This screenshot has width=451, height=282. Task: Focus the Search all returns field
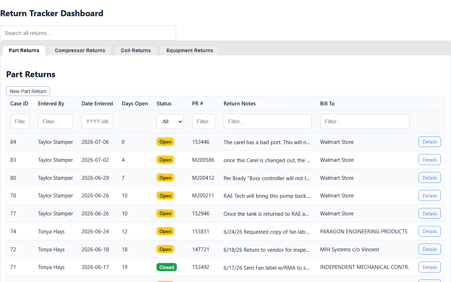pos(88,33)
